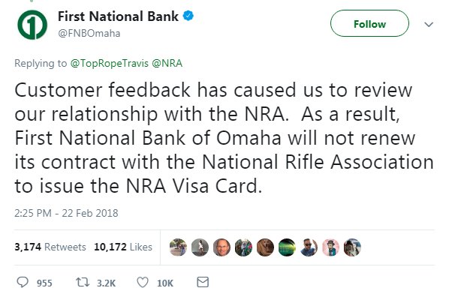The image size is (461, 303).
Task: Click the first liker avatar
Action: tap(178, 246)
